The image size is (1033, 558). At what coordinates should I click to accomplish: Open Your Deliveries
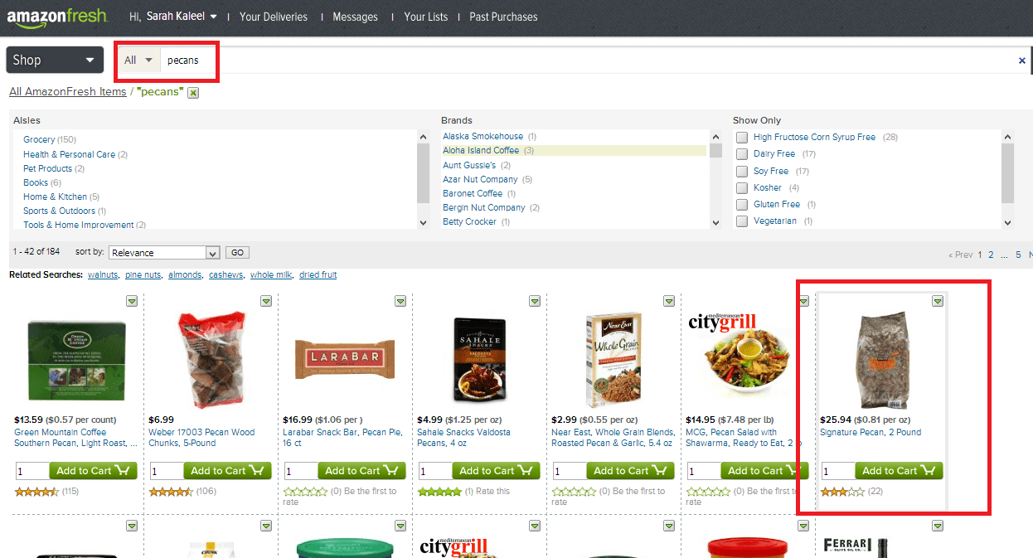coord(274,17)
